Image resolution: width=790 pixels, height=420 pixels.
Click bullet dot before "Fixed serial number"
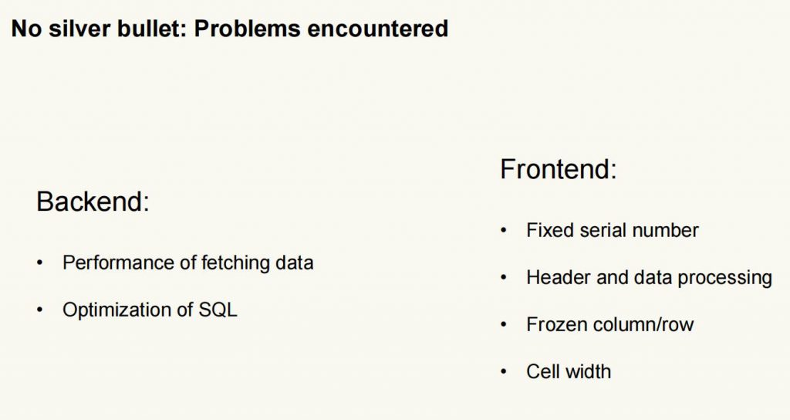503,230
